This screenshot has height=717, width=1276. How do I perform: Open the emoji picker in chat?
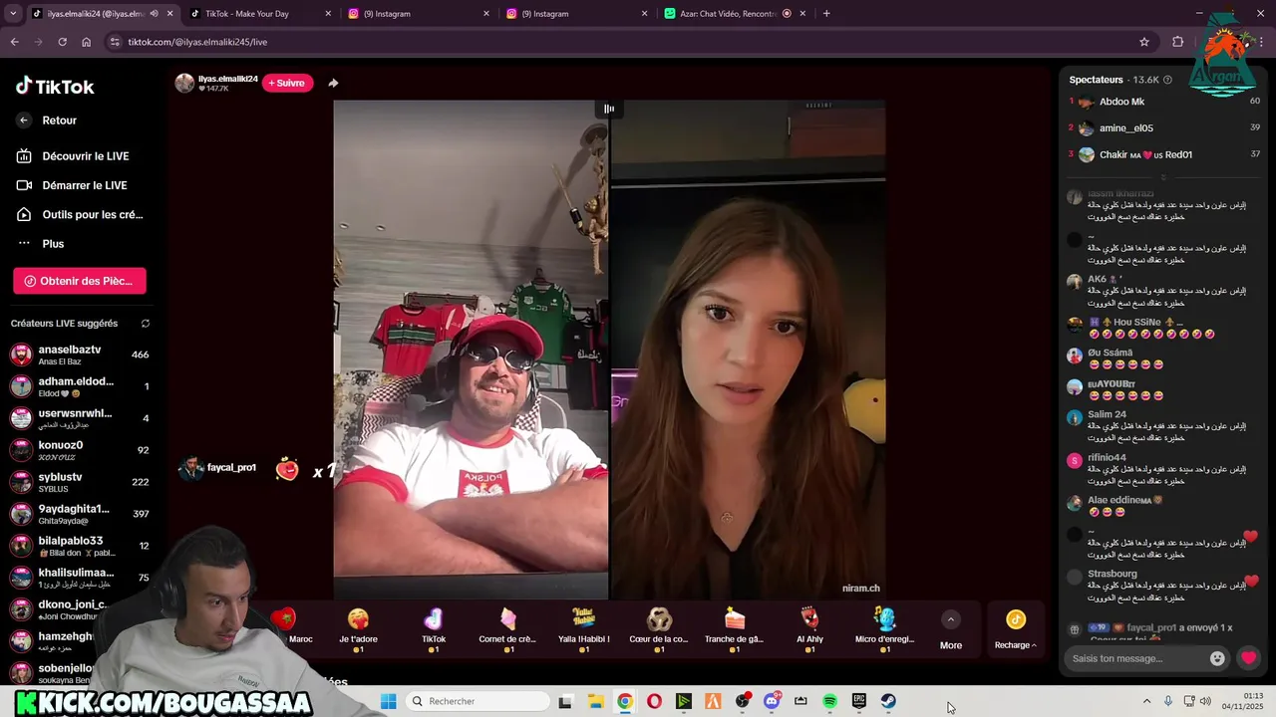[1217, 658]
